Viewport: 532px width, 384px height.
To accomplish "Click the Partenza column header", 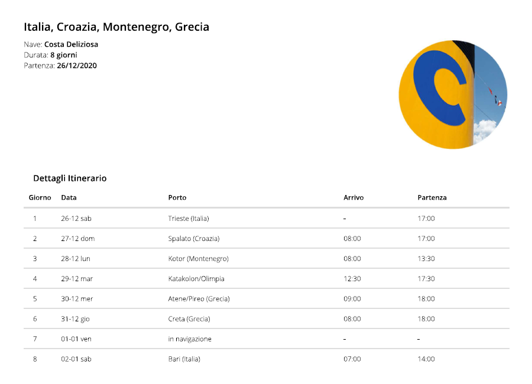I will [x=432, y=198].
